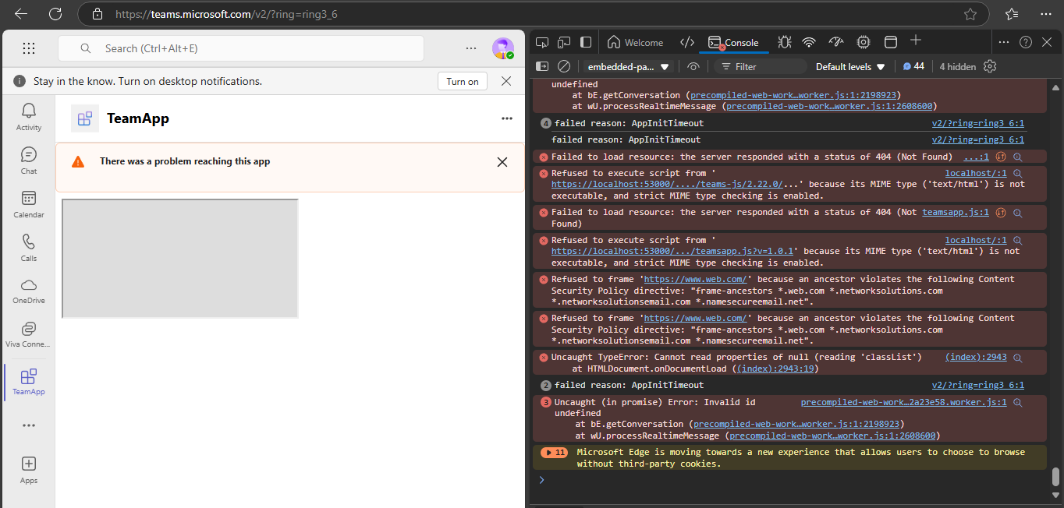The width and height of the screenshot is (1064, 508).
Task: Click the console Filter input
Action: [x=761, y=67]
